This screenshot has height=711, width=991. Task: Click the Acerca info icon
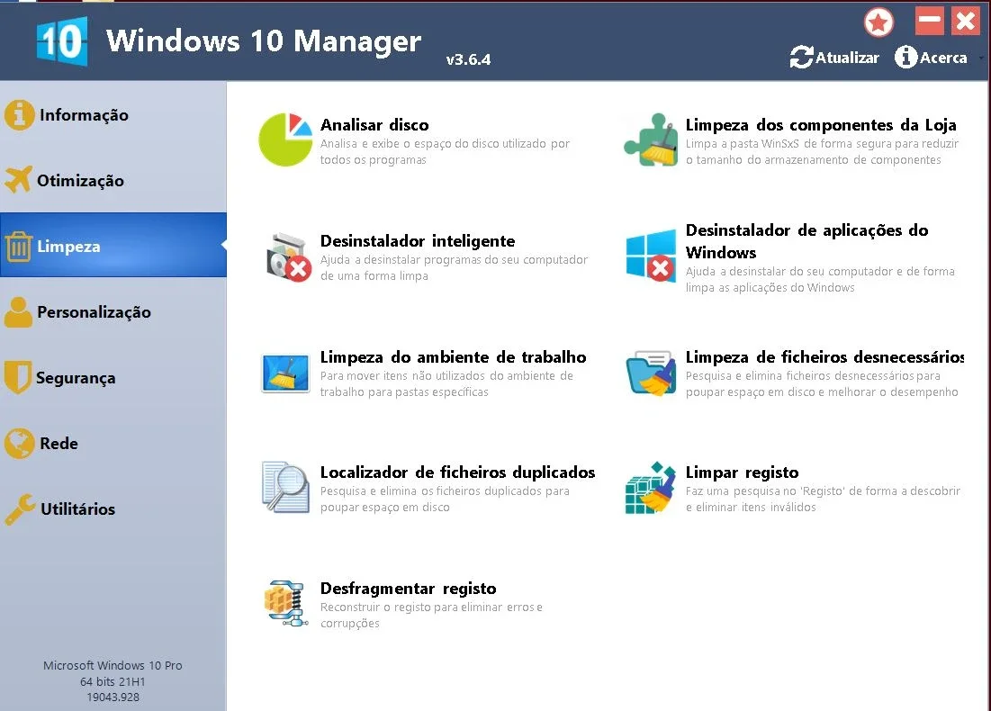[x=905, y=57]
